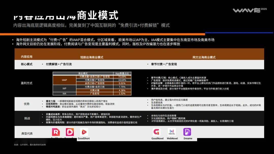Image resolution: width=274 pixels, height=154 pixels.
Task: Open the GoodNovel app icon
Action: (157, 132)
